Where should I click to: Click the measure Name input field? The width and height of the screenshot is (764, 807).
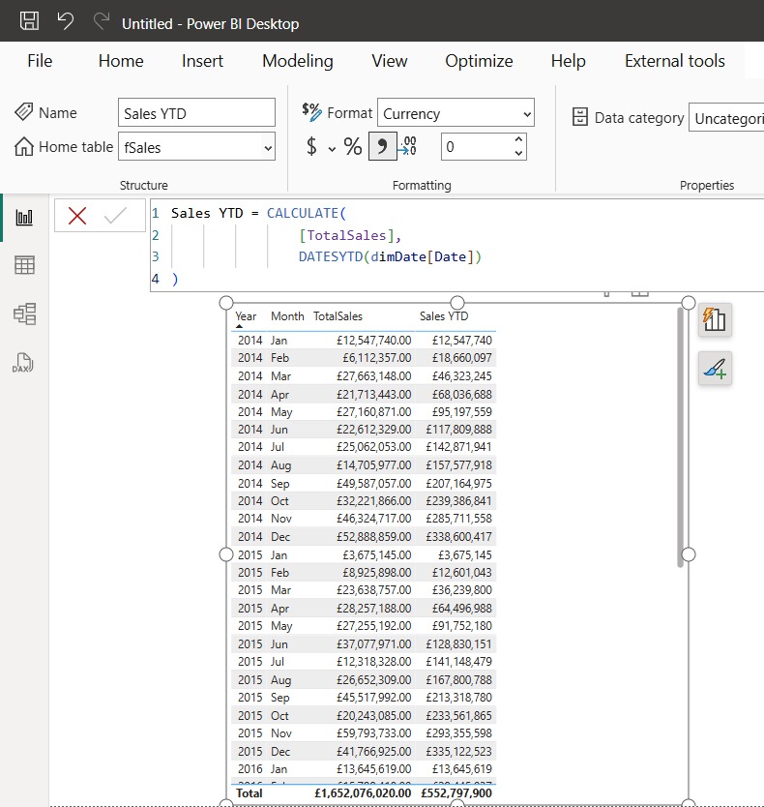click(x=196, y=113)
